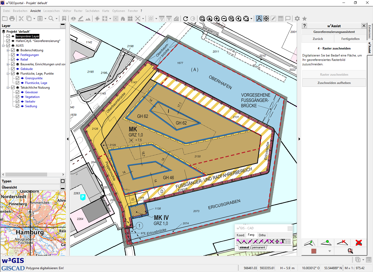Toggle the Festlegungen layer checkbox
Image resolution: width=373 pixels, height=272 pixels.
tap(13, 55)
